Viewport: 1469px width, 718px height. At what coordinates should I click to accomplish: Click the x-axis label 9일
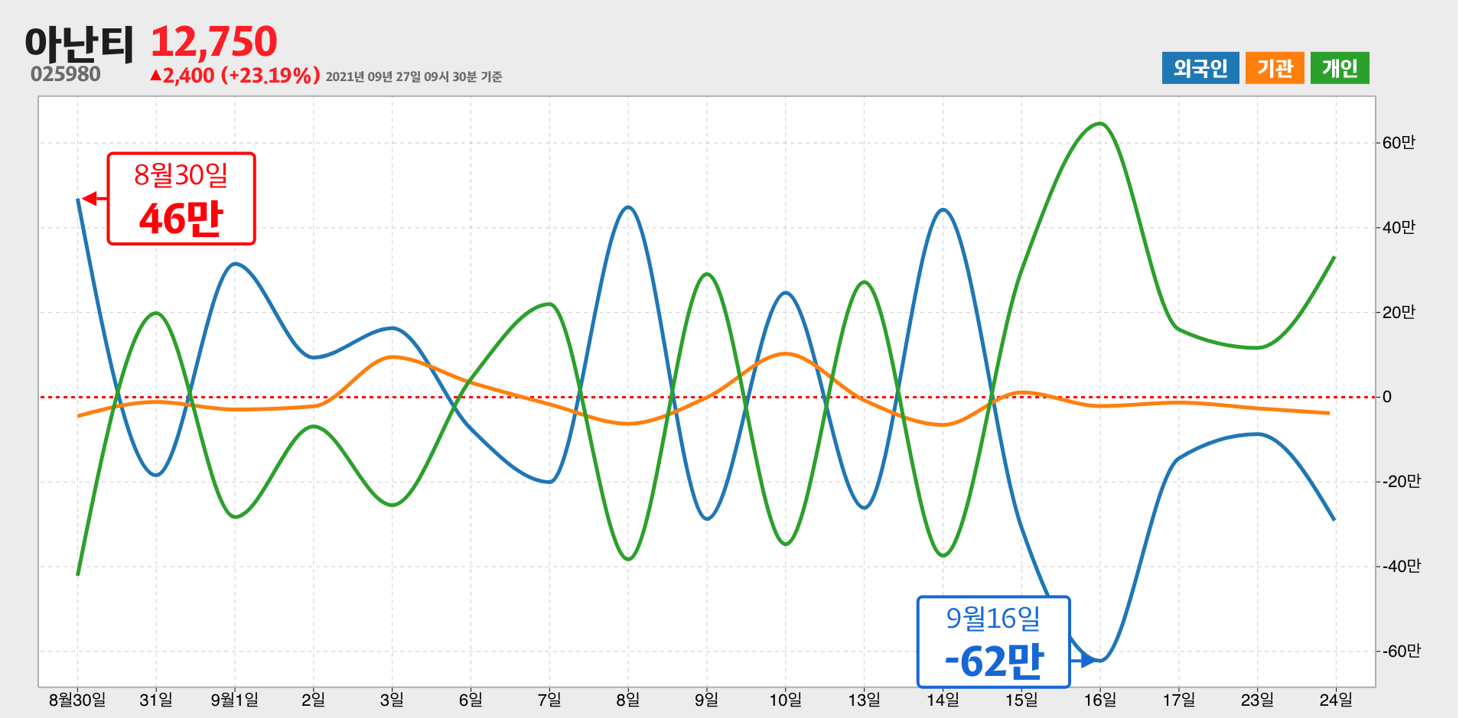click(707, 700)
